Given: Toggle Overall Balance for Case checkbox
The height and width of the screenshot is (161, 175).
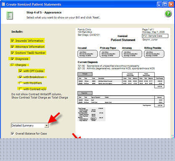Looking at the screenshot, I should [13, 134].
